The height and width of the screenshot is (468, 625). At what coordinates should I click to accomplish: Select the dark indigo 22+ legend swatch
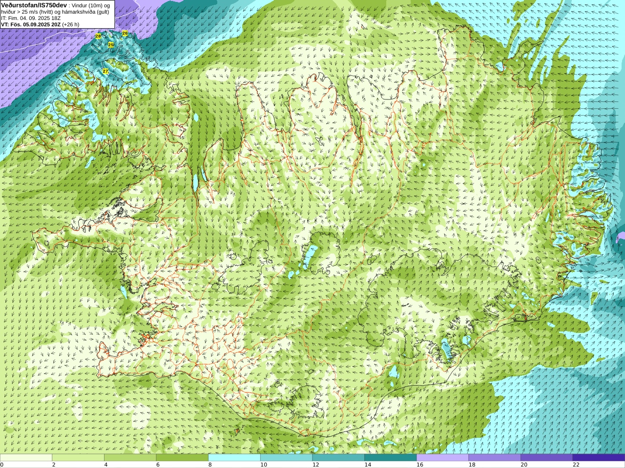coord(599,458)
